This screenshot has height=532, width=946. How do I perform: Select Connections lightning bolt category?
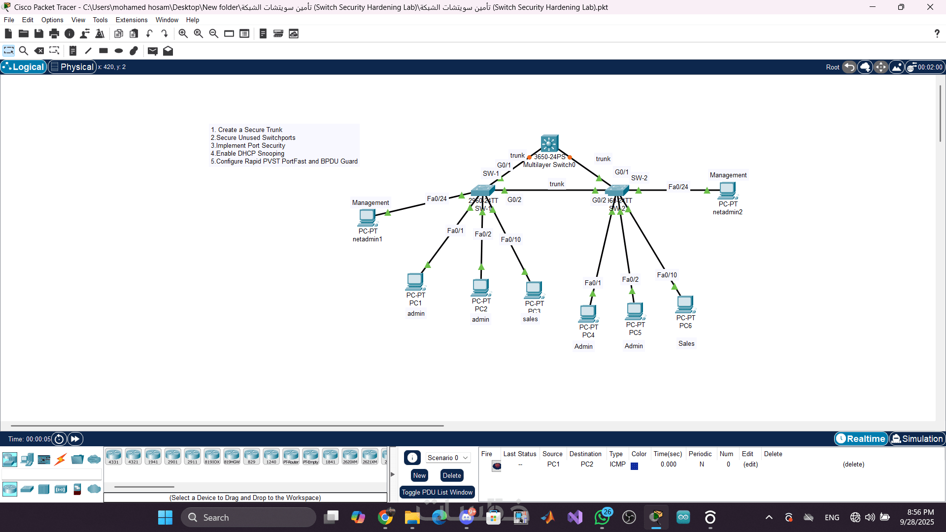61,460
